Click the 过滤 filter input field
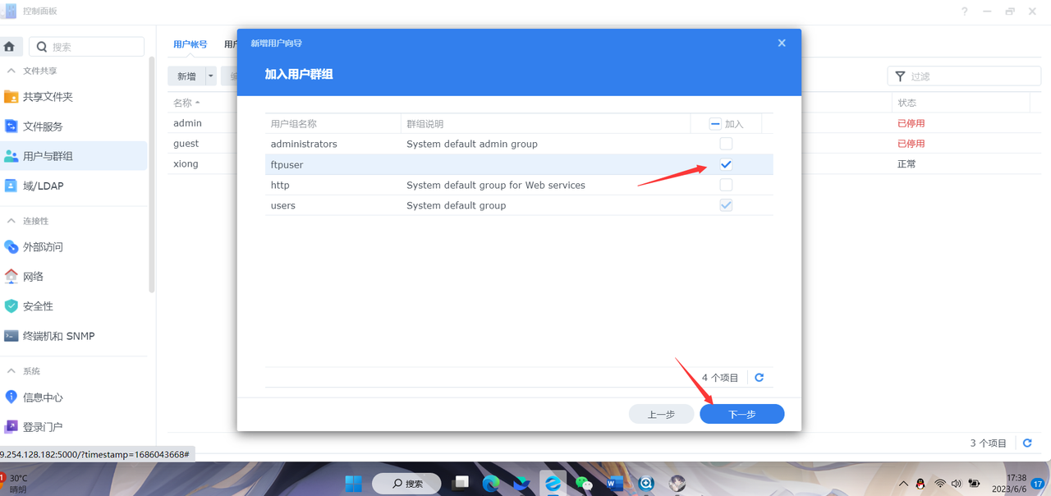This screenshot has width=1051, height=496. tap(969, 76)
